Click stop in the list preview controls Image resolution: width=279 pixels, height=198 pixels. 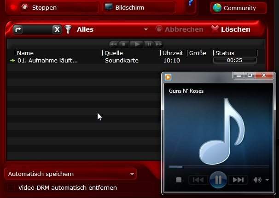tap(124, 44)
